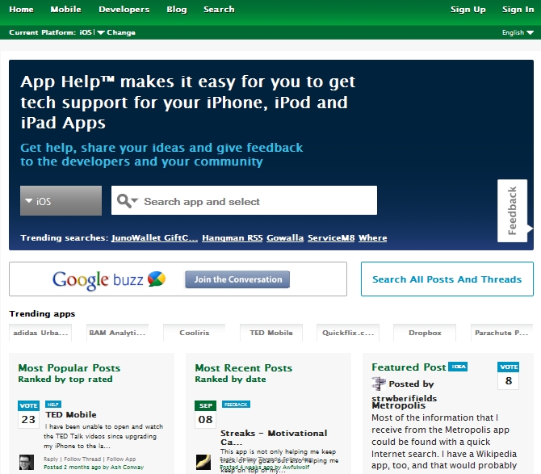The width and height of the screenshot is (541, 474).
Task: Change the current platform
Action: pyautogui.click(x=116, y=32)
